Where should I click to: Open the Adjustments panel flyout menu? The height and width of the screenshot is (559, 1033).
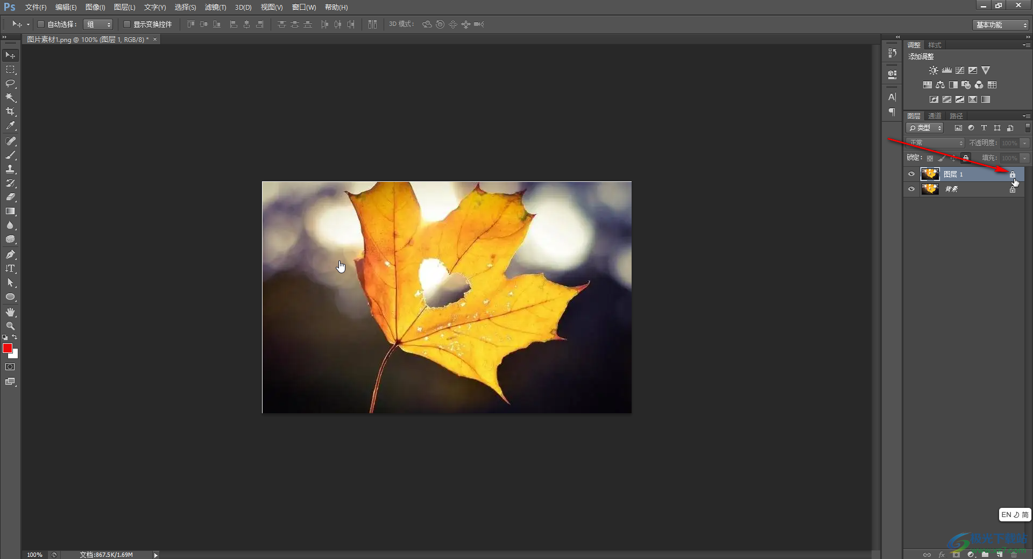[1027, 45]
